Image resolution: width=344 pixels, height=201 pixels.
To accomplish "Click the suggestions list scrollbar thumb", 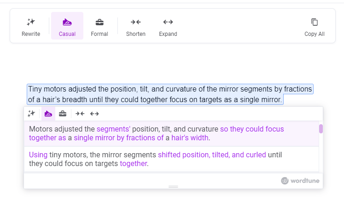I will point(321,129).
